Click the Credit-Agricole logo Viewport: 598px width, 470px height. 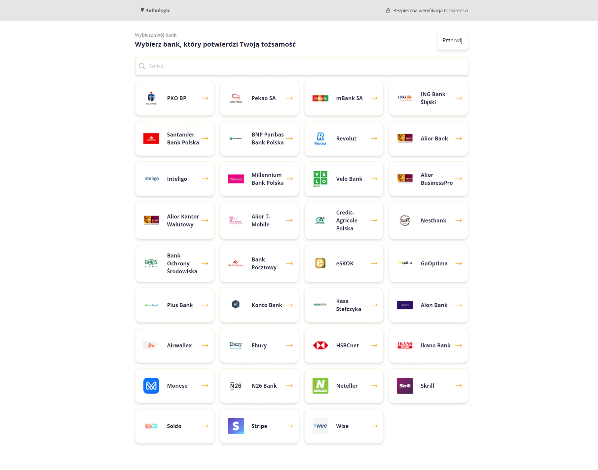320,220
